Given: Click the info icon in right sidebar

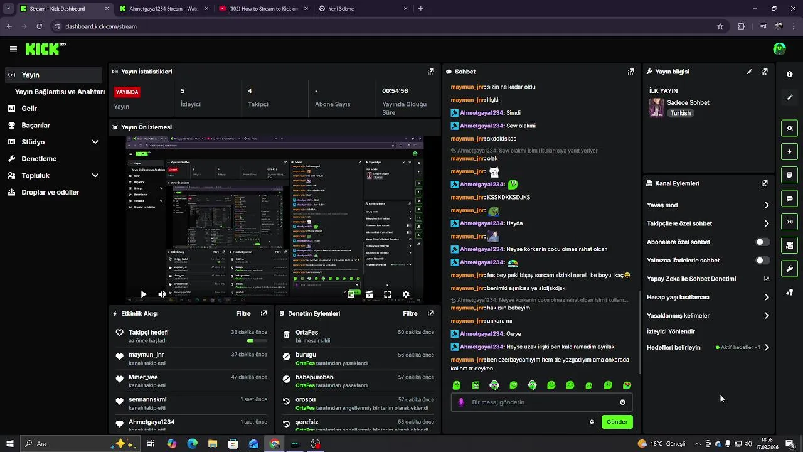Looking at the screenshot, I should tap(789, 74).
